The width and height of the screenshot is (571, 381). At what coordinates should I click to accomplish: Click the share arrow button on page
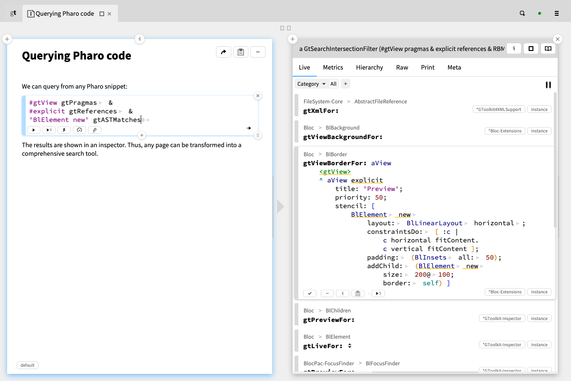[x=223, y=52]
